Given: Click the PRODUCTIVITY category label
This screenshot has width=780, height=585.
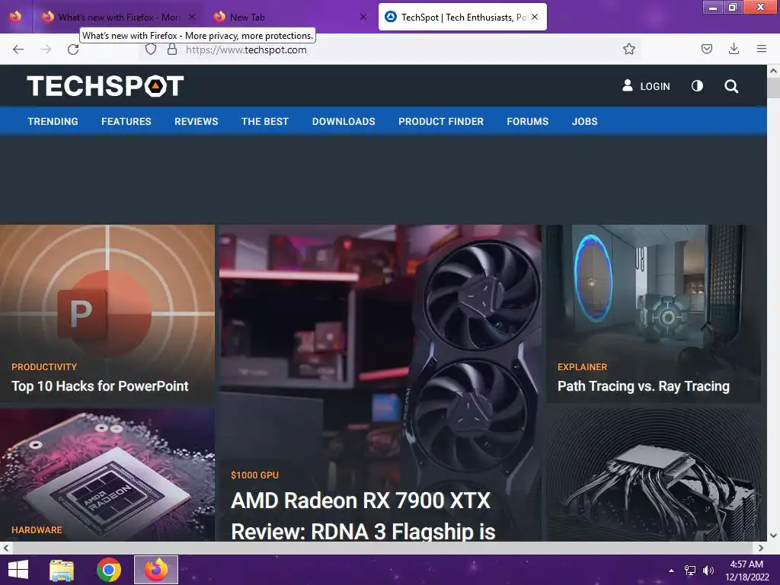Looking at the screenshot, I should pos(44,367).
